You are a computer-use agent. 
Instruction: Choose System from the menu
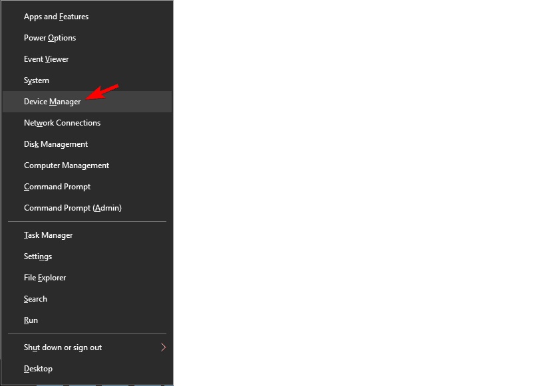[87, 80]
